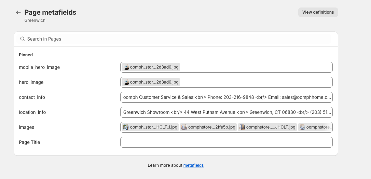Select the HOLT_1.jpg image chip
Image resolution: width=371 pixels, height=179 pixels.
(150, 127)
